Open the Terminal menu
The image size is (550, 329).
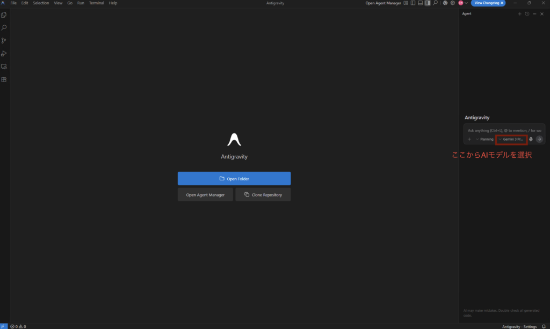click(x=97, y=3)
